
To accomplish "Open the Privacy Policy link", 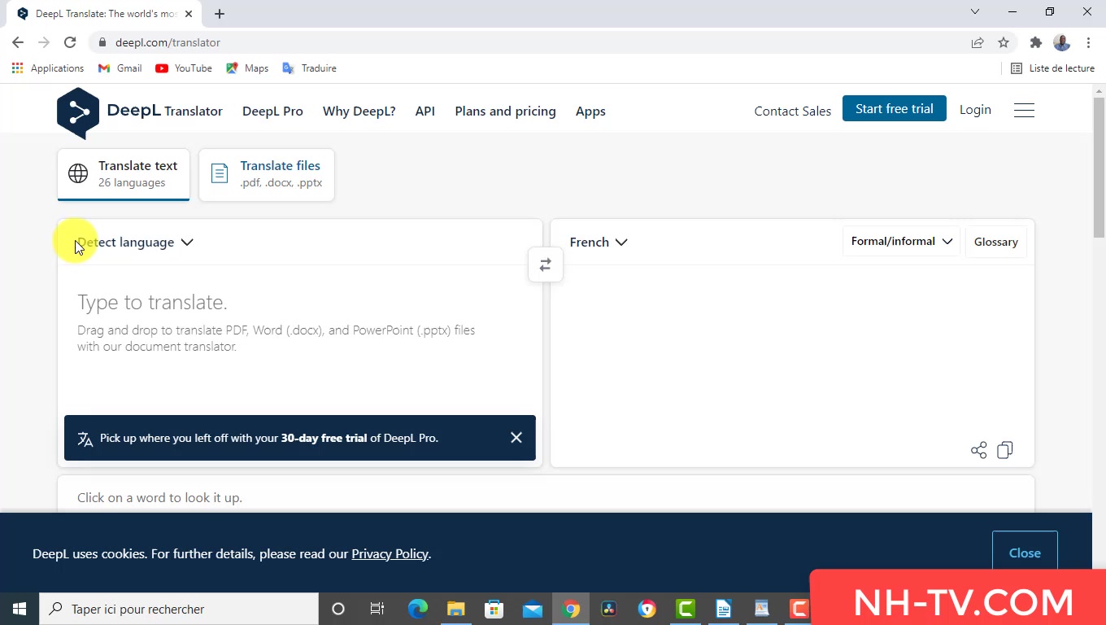I will click(390, 554).
